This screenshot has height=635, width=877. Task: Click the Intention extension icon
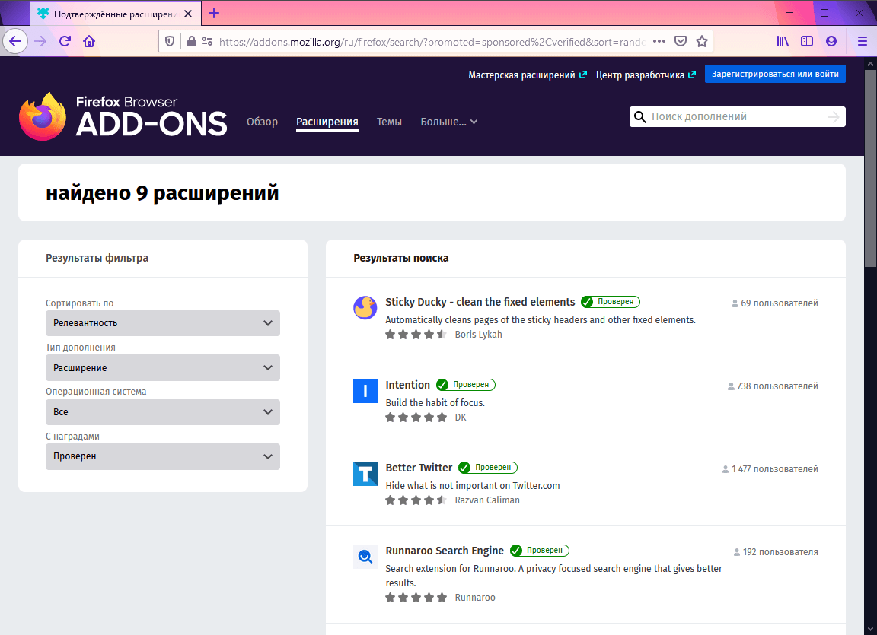click(x=365, y=390)
